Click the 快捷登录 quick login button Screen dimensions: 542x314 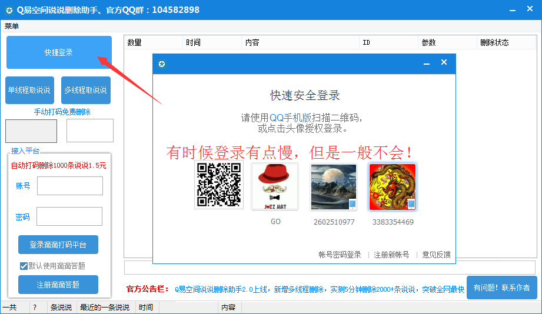tap(59, 52)
